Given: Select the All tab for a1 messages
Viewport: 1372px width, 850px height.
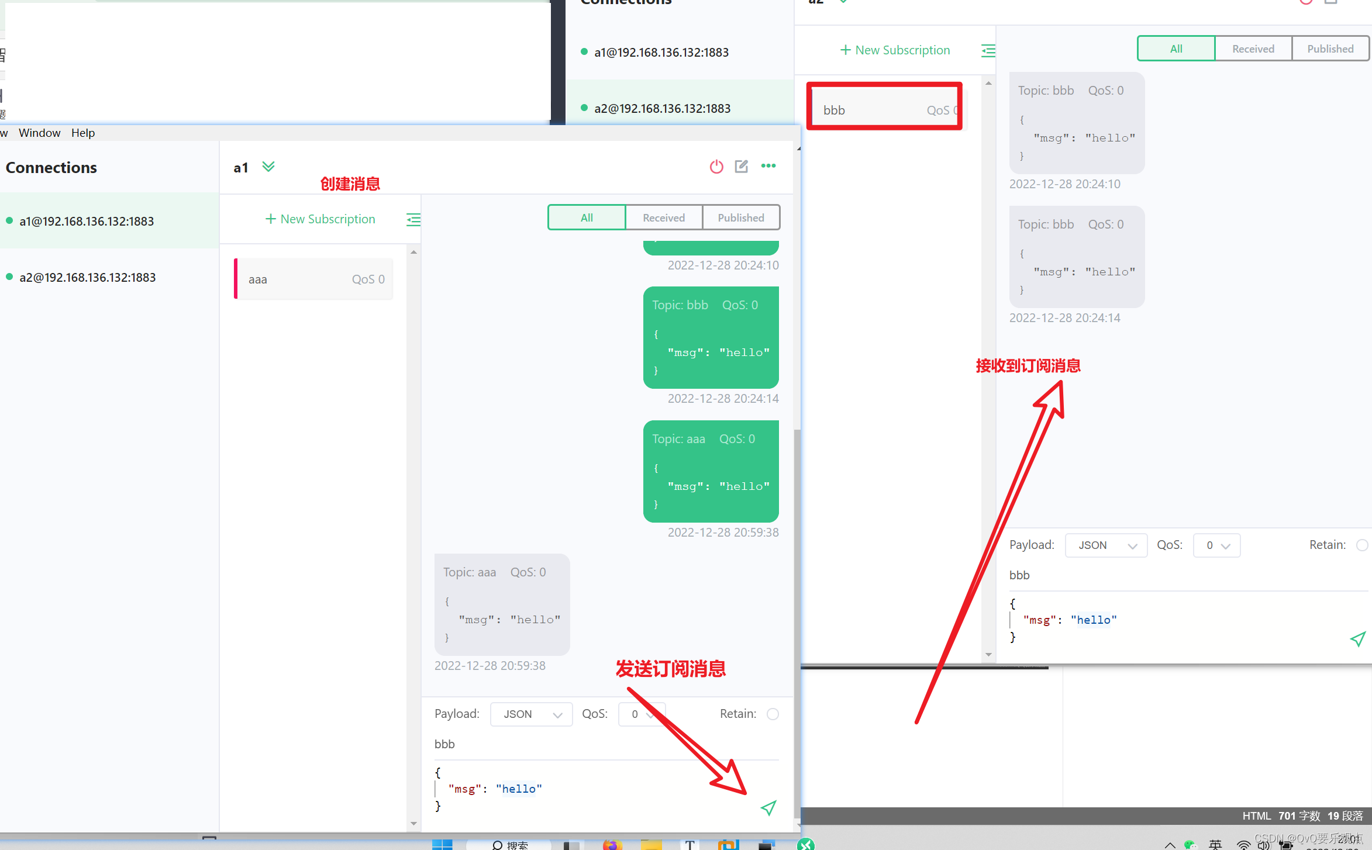Looking at the screenshot, I should pos(586,217).
